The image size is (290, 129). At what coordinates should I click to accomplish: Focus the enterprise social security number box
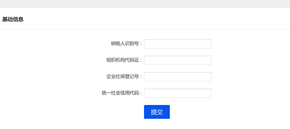[x=177, y=77]
